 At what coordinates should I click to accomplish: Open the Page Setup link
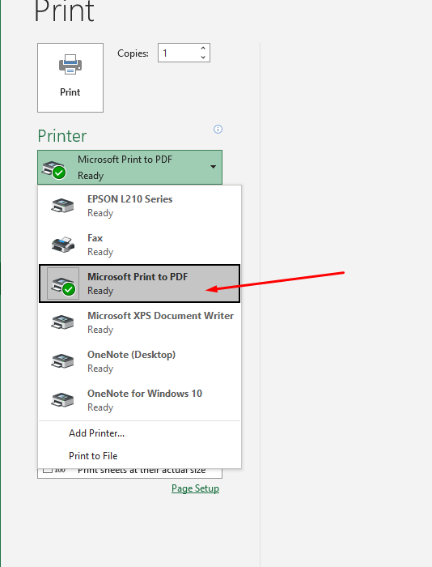[195, 488]
